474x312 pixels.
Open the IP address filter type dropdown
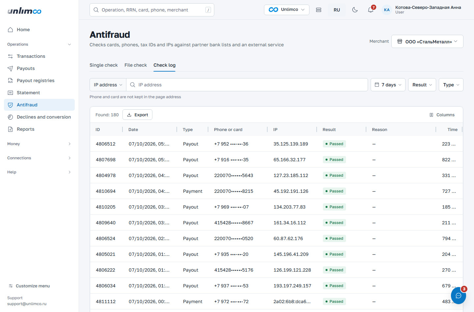108,85
